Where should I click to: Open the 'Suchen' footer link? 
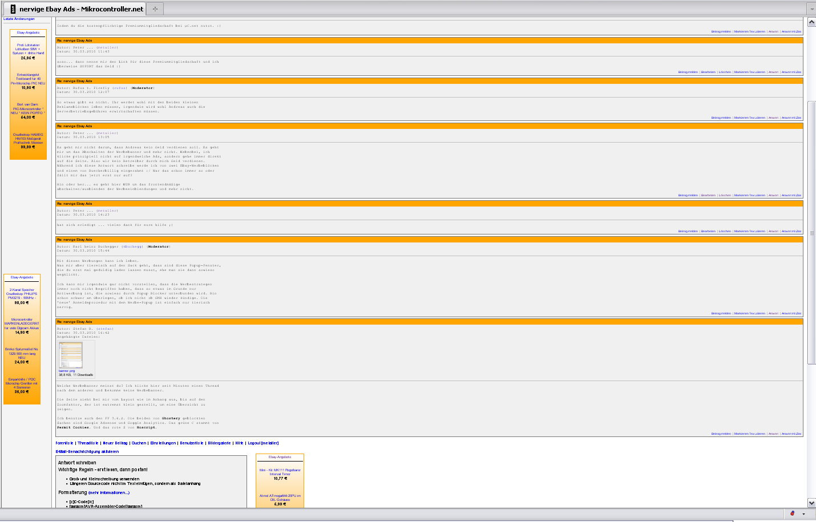click(x=139, y=443)
